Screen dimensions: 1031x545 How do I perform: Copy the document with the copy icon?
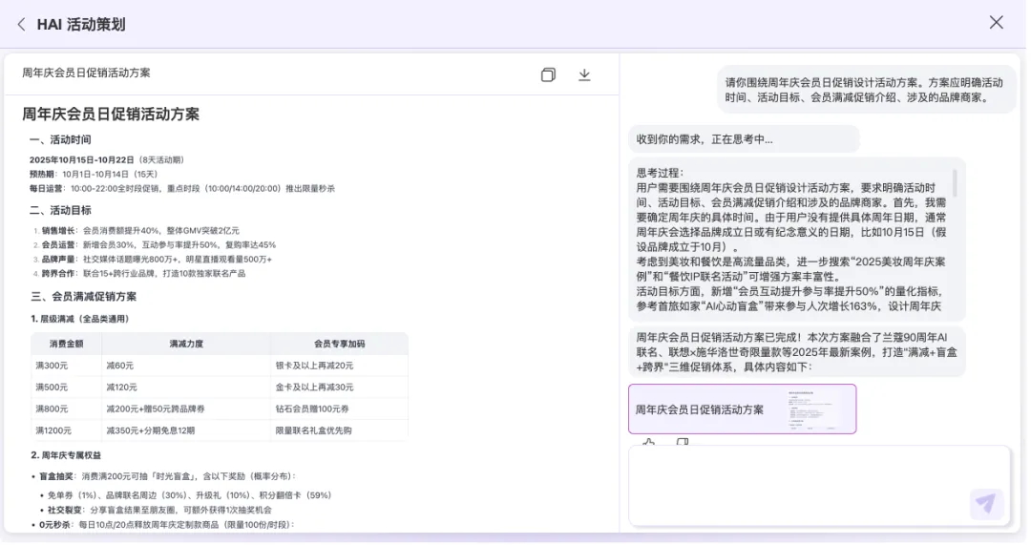(548, 74)
